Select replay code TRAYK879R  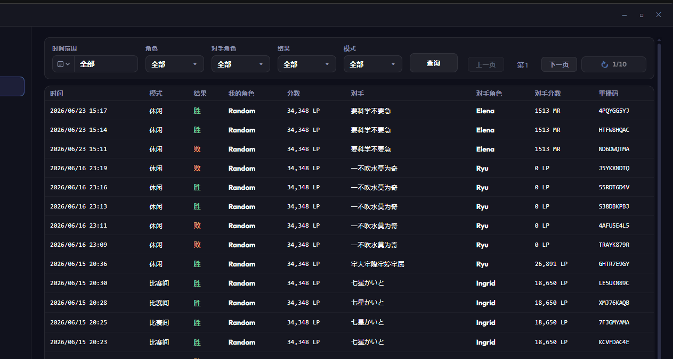point(614,245)
